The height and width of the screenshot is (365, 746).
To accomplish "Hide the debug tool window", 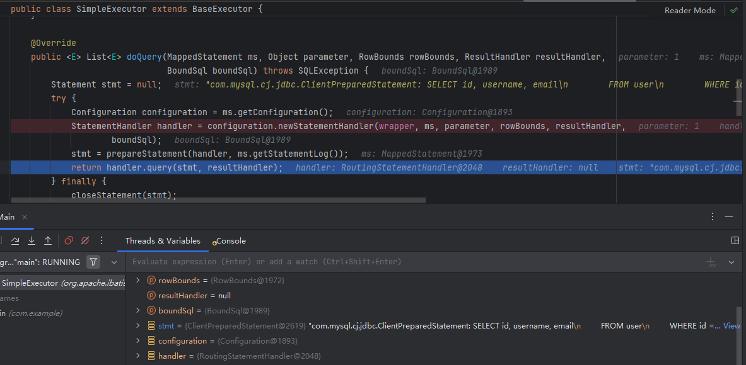I will 729,216.
